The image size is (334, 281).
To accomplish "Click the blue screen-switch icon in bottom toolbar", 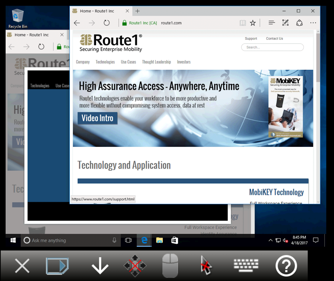I will point(57,266).
